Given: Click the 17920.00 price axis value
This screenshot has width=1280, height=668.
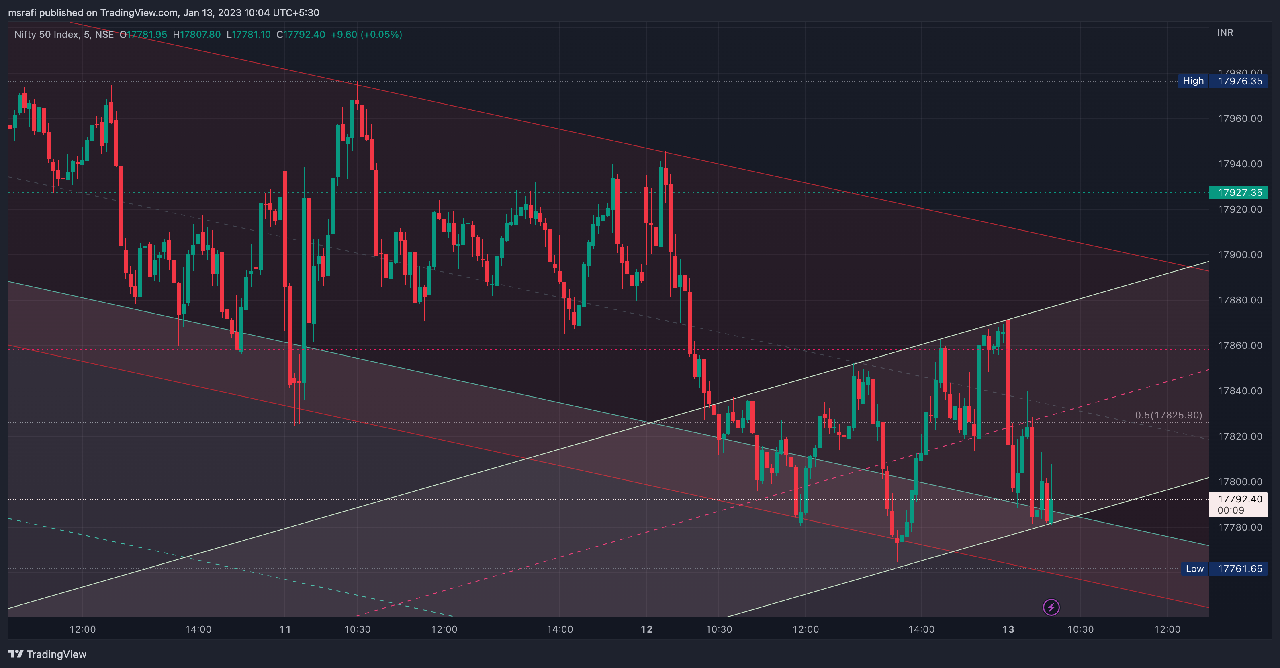Looking at the screenshot, I should click(x=1240, y=209).
